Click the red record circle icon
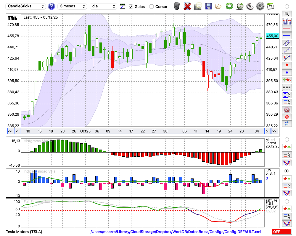The width and height of the screenshot is (296, 236). [287, 117]
